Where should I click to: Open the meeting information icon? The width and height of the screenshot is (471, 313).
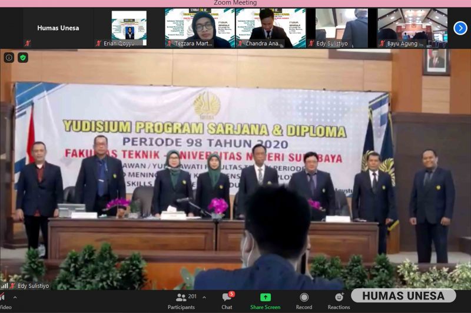(9, 58)
